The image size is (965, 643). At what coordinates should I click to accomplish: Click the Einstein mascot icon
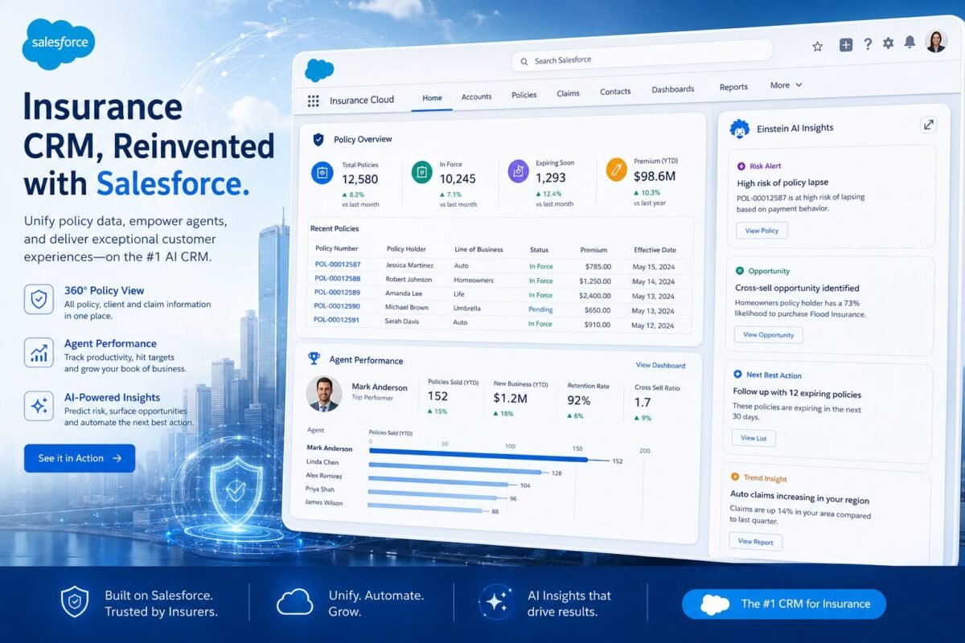(x=739, y=128)
